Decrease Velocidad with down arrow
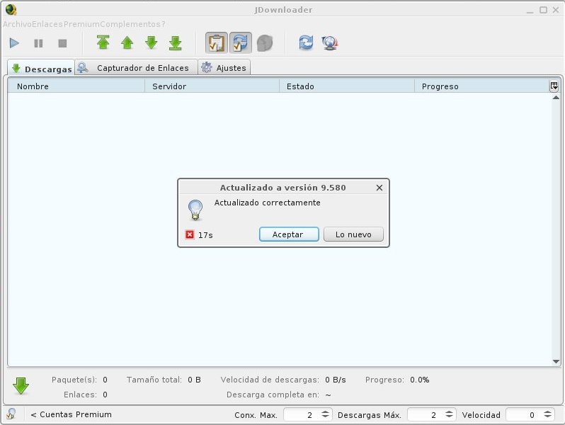 coord(547,417)
